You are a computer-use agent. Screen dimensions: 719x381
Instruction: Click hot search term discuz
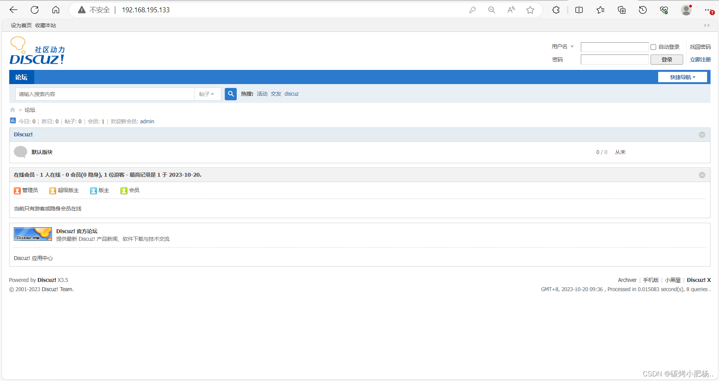pos(291,94)
